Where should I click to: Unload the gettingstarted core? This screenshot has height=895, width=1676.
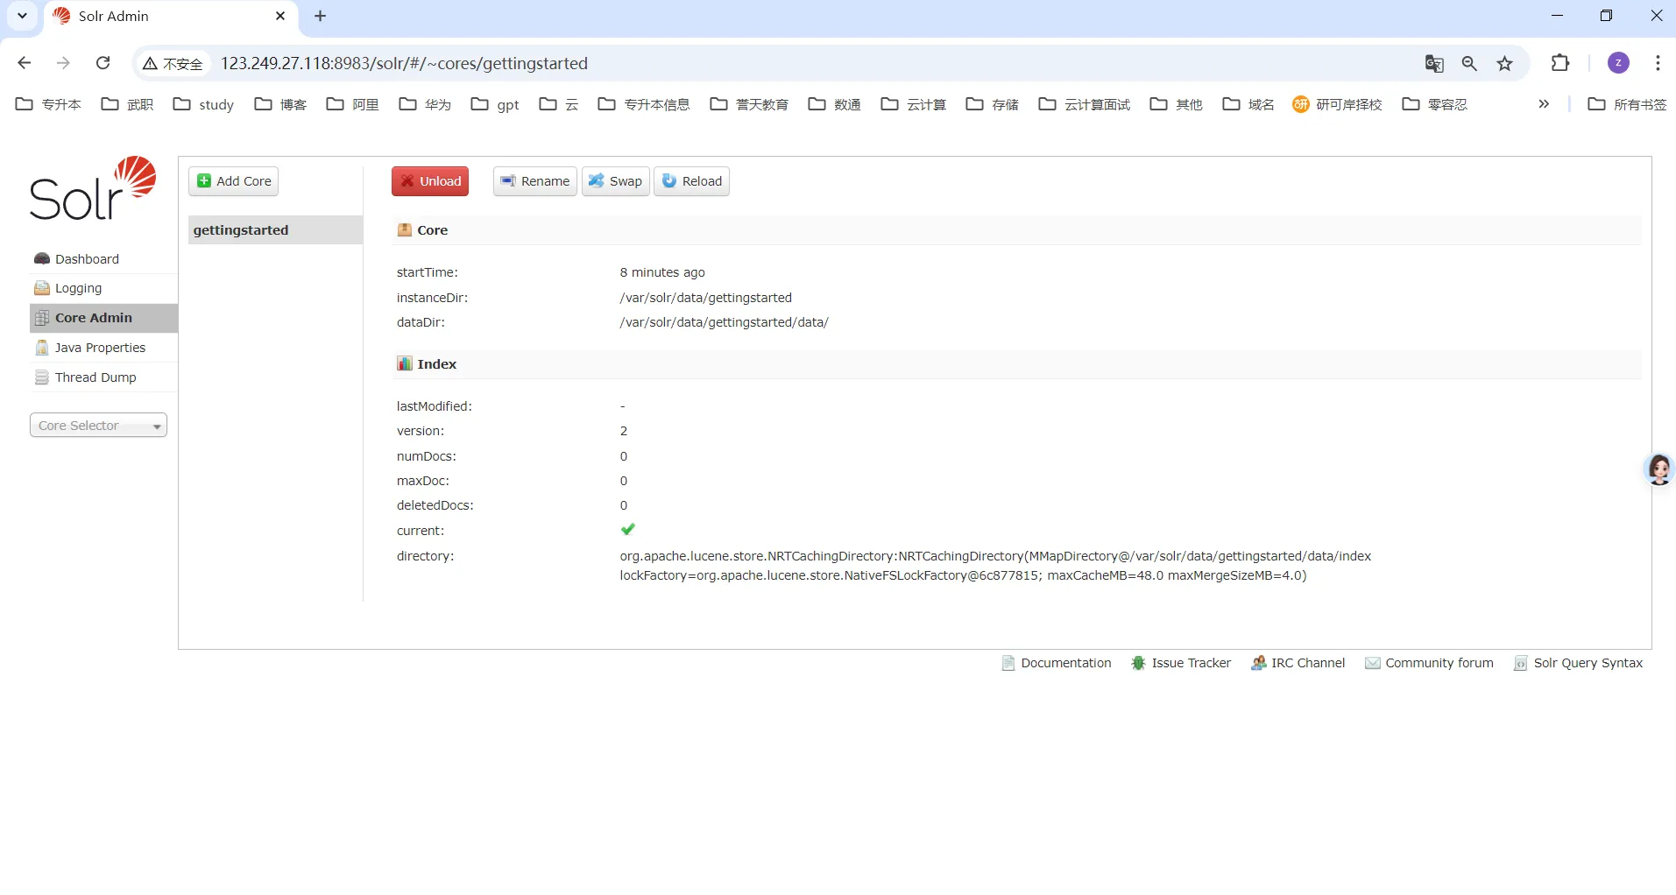(x=430, y=181)
